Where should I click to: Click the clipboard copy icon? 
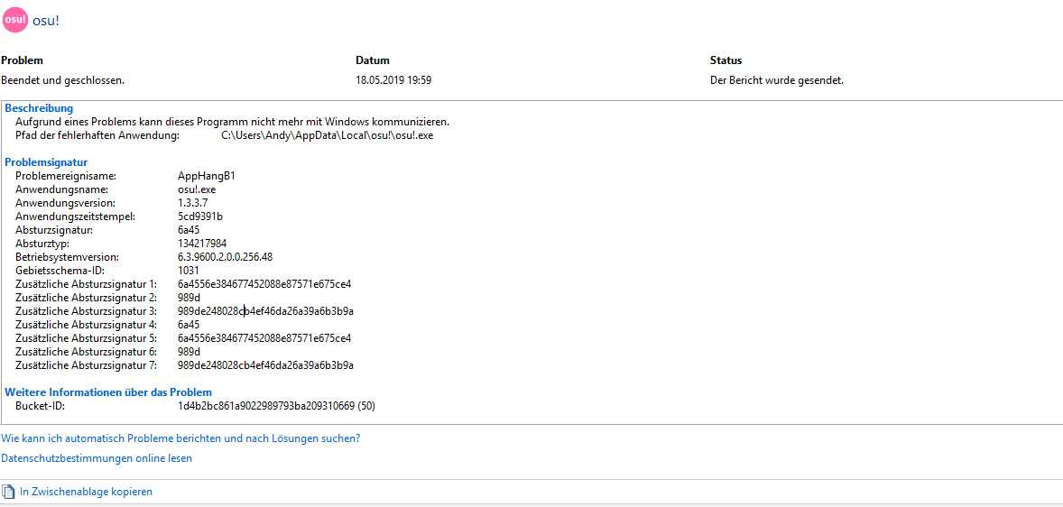tap(8, 492)
